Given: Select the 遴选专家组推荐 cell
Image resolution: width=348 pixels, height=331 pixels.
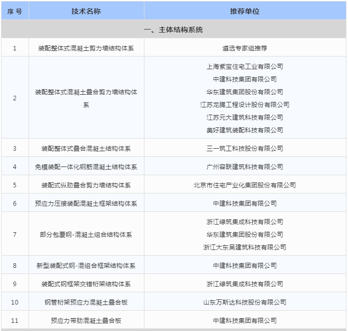Looking at the screenshot, I should 245,48.
